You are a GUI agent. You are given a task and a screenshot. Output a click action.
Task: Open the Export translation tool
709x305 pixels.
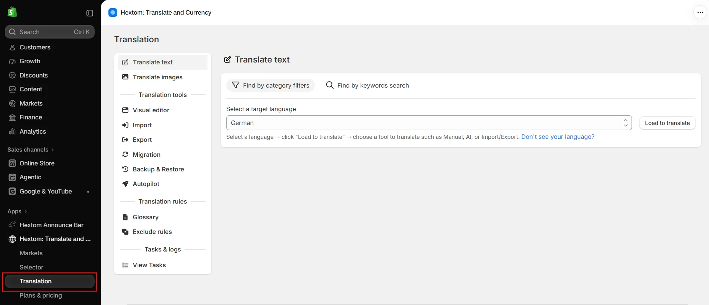tap(163, 140)
